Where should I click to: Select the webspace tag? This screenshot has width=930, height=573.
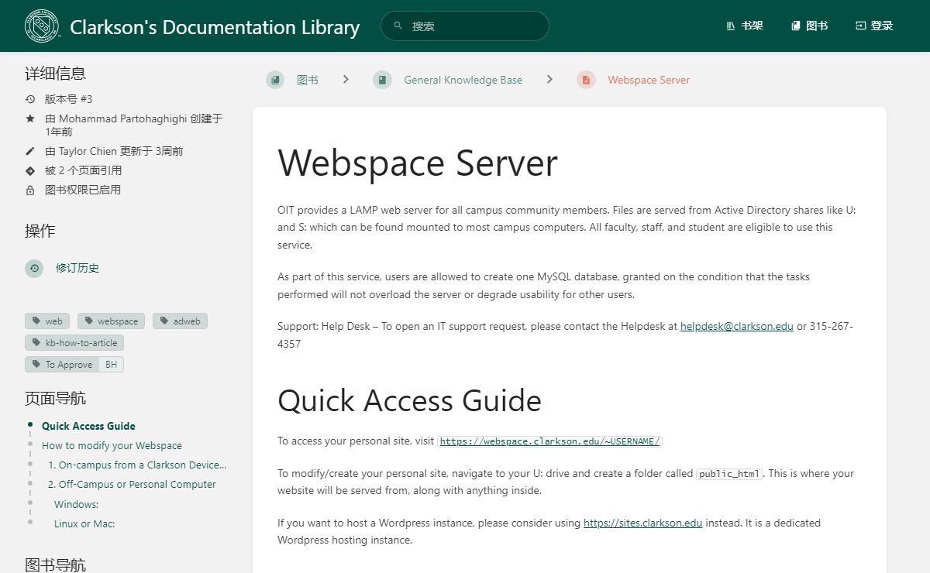[111, 321]
